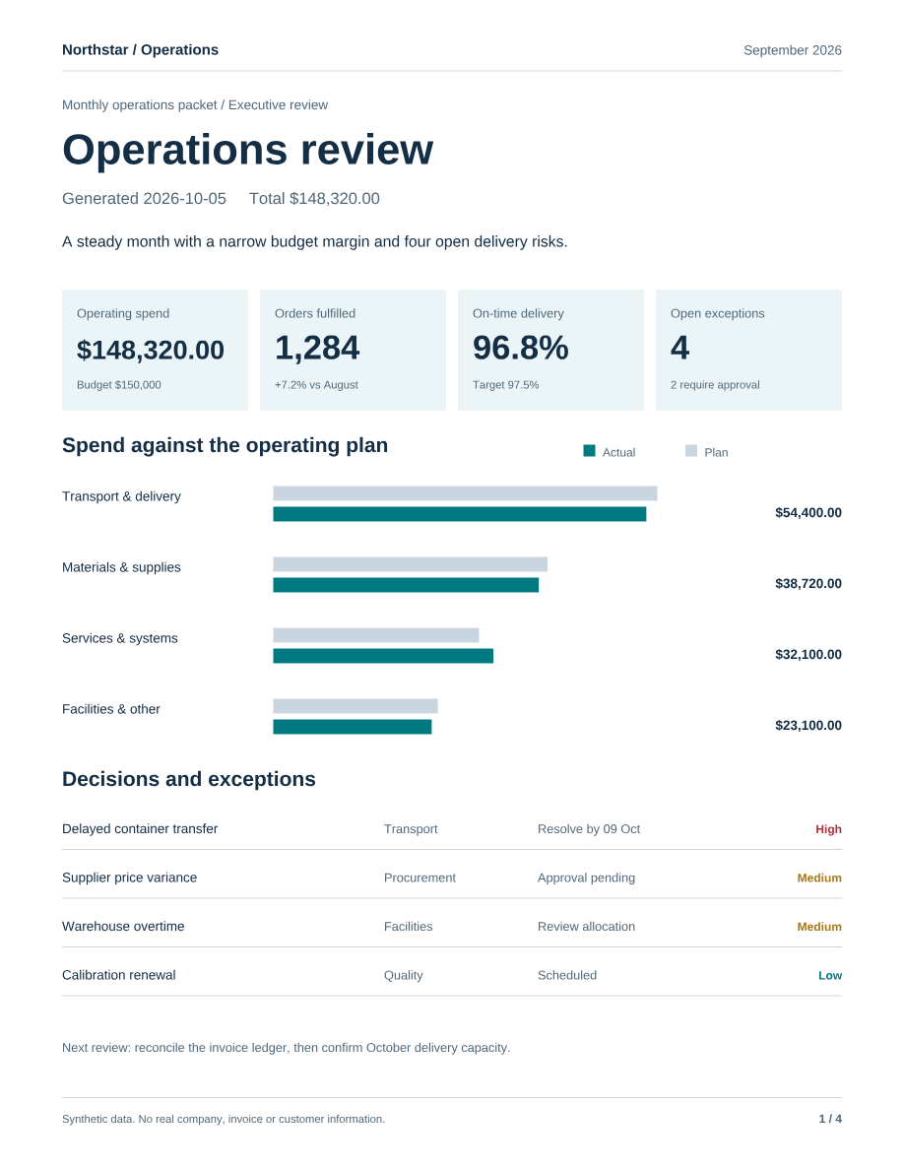Click the $32,100.00 amount

807,654
